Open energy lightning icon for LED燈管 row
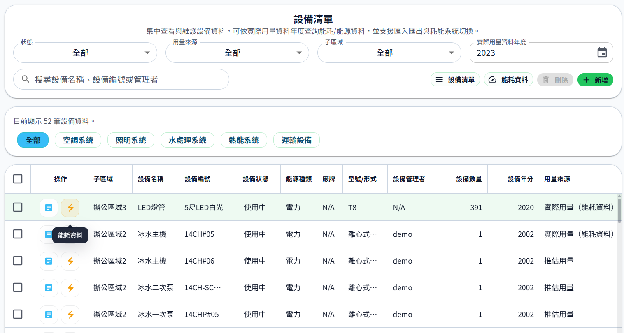This screenshot has width=624, height=333. coord(70,208)
